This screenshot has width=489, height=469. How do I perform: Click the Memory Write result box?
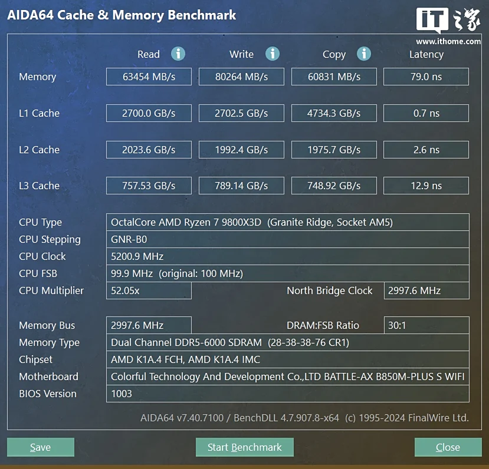[241, 77]
